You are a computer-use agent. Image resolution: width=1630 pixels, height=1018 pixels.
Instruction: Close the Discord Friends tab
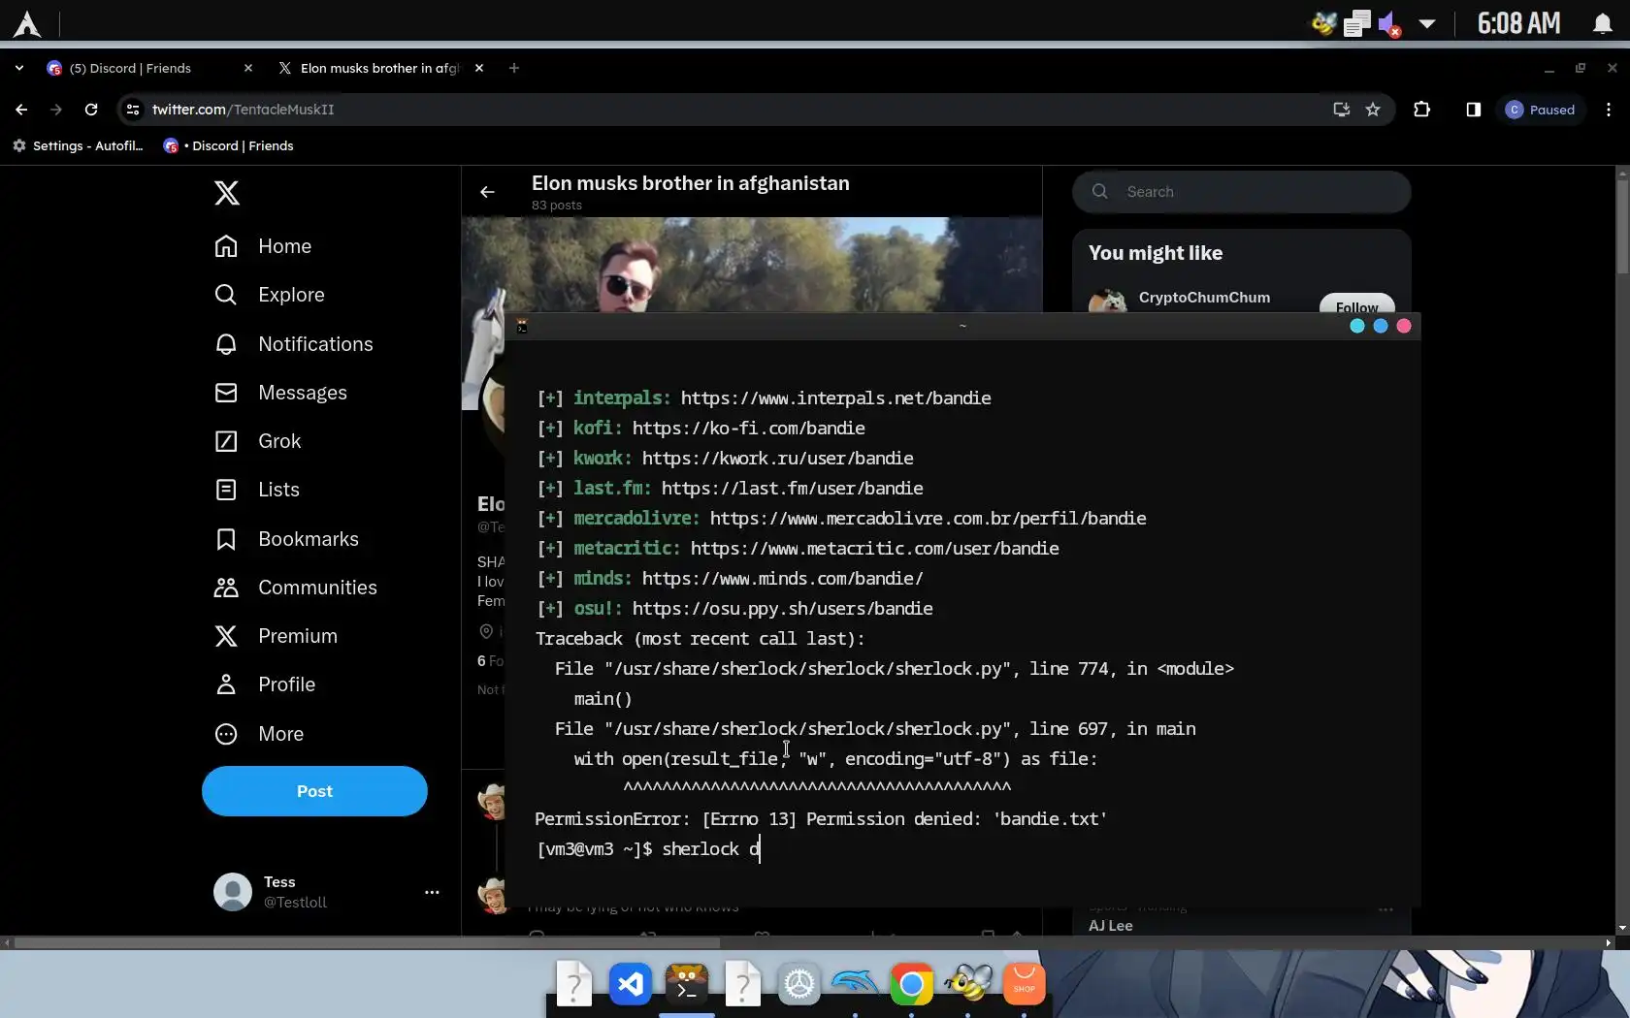pos(248,68)
